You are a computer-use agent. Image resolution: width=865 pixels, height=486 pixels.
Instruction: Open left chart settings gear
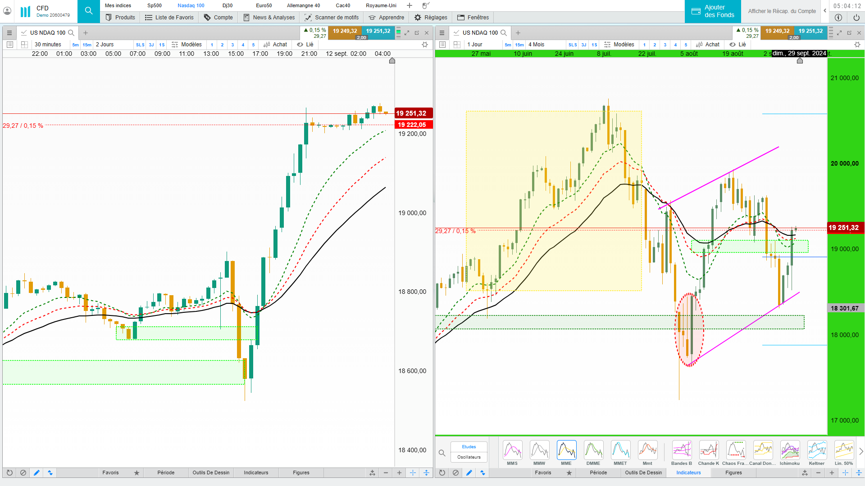pyautogui.click(x=424, y=45)
